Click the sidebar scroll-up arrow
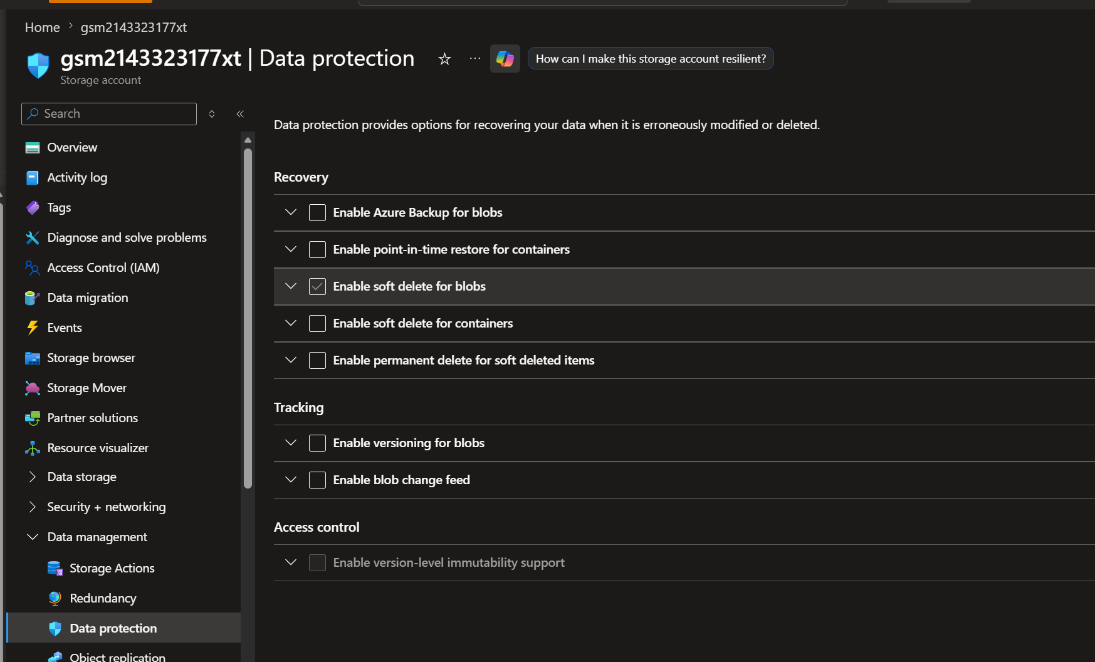The image size is (1095, 662). (x=248, y=140)
